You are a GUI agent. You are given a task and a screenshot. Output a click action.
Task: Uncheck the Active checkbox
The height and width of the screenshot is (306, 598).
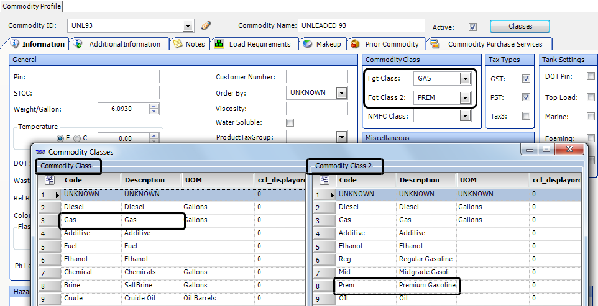click(x=472, y=27)
